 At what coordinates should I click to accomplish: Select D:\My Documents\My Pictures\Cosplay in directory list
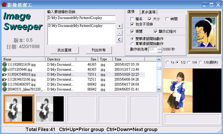(75, 26)
